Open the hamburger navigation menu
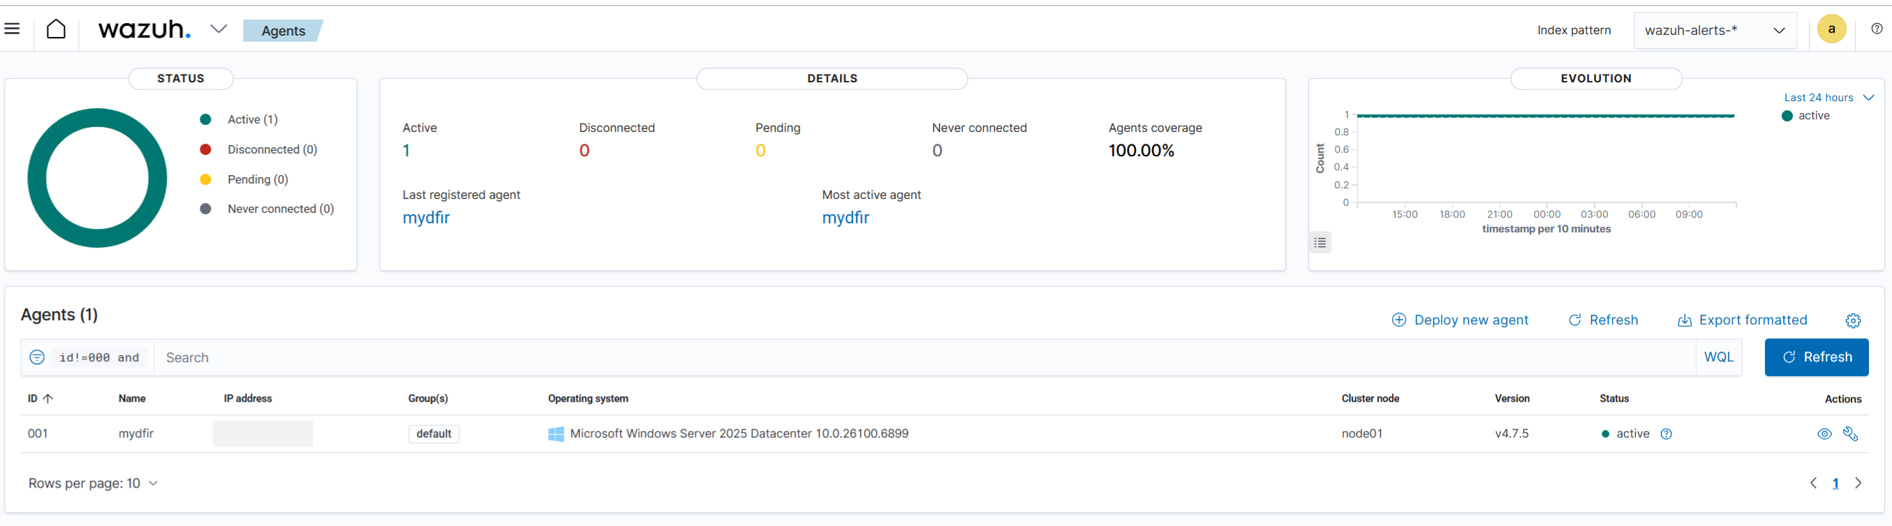The height and width of the screenshot is (526, 1892). click(x=12, y=29)
